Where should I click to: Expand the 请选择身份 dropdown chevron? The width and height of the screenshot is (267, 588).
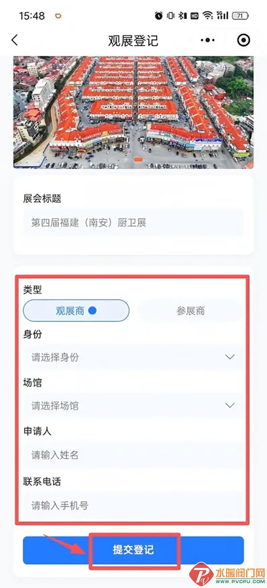230,357
